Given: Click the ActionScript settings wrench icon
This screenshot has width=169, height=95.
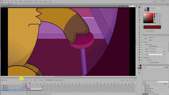Looking at the screenshot, I should tap(164, 51).
